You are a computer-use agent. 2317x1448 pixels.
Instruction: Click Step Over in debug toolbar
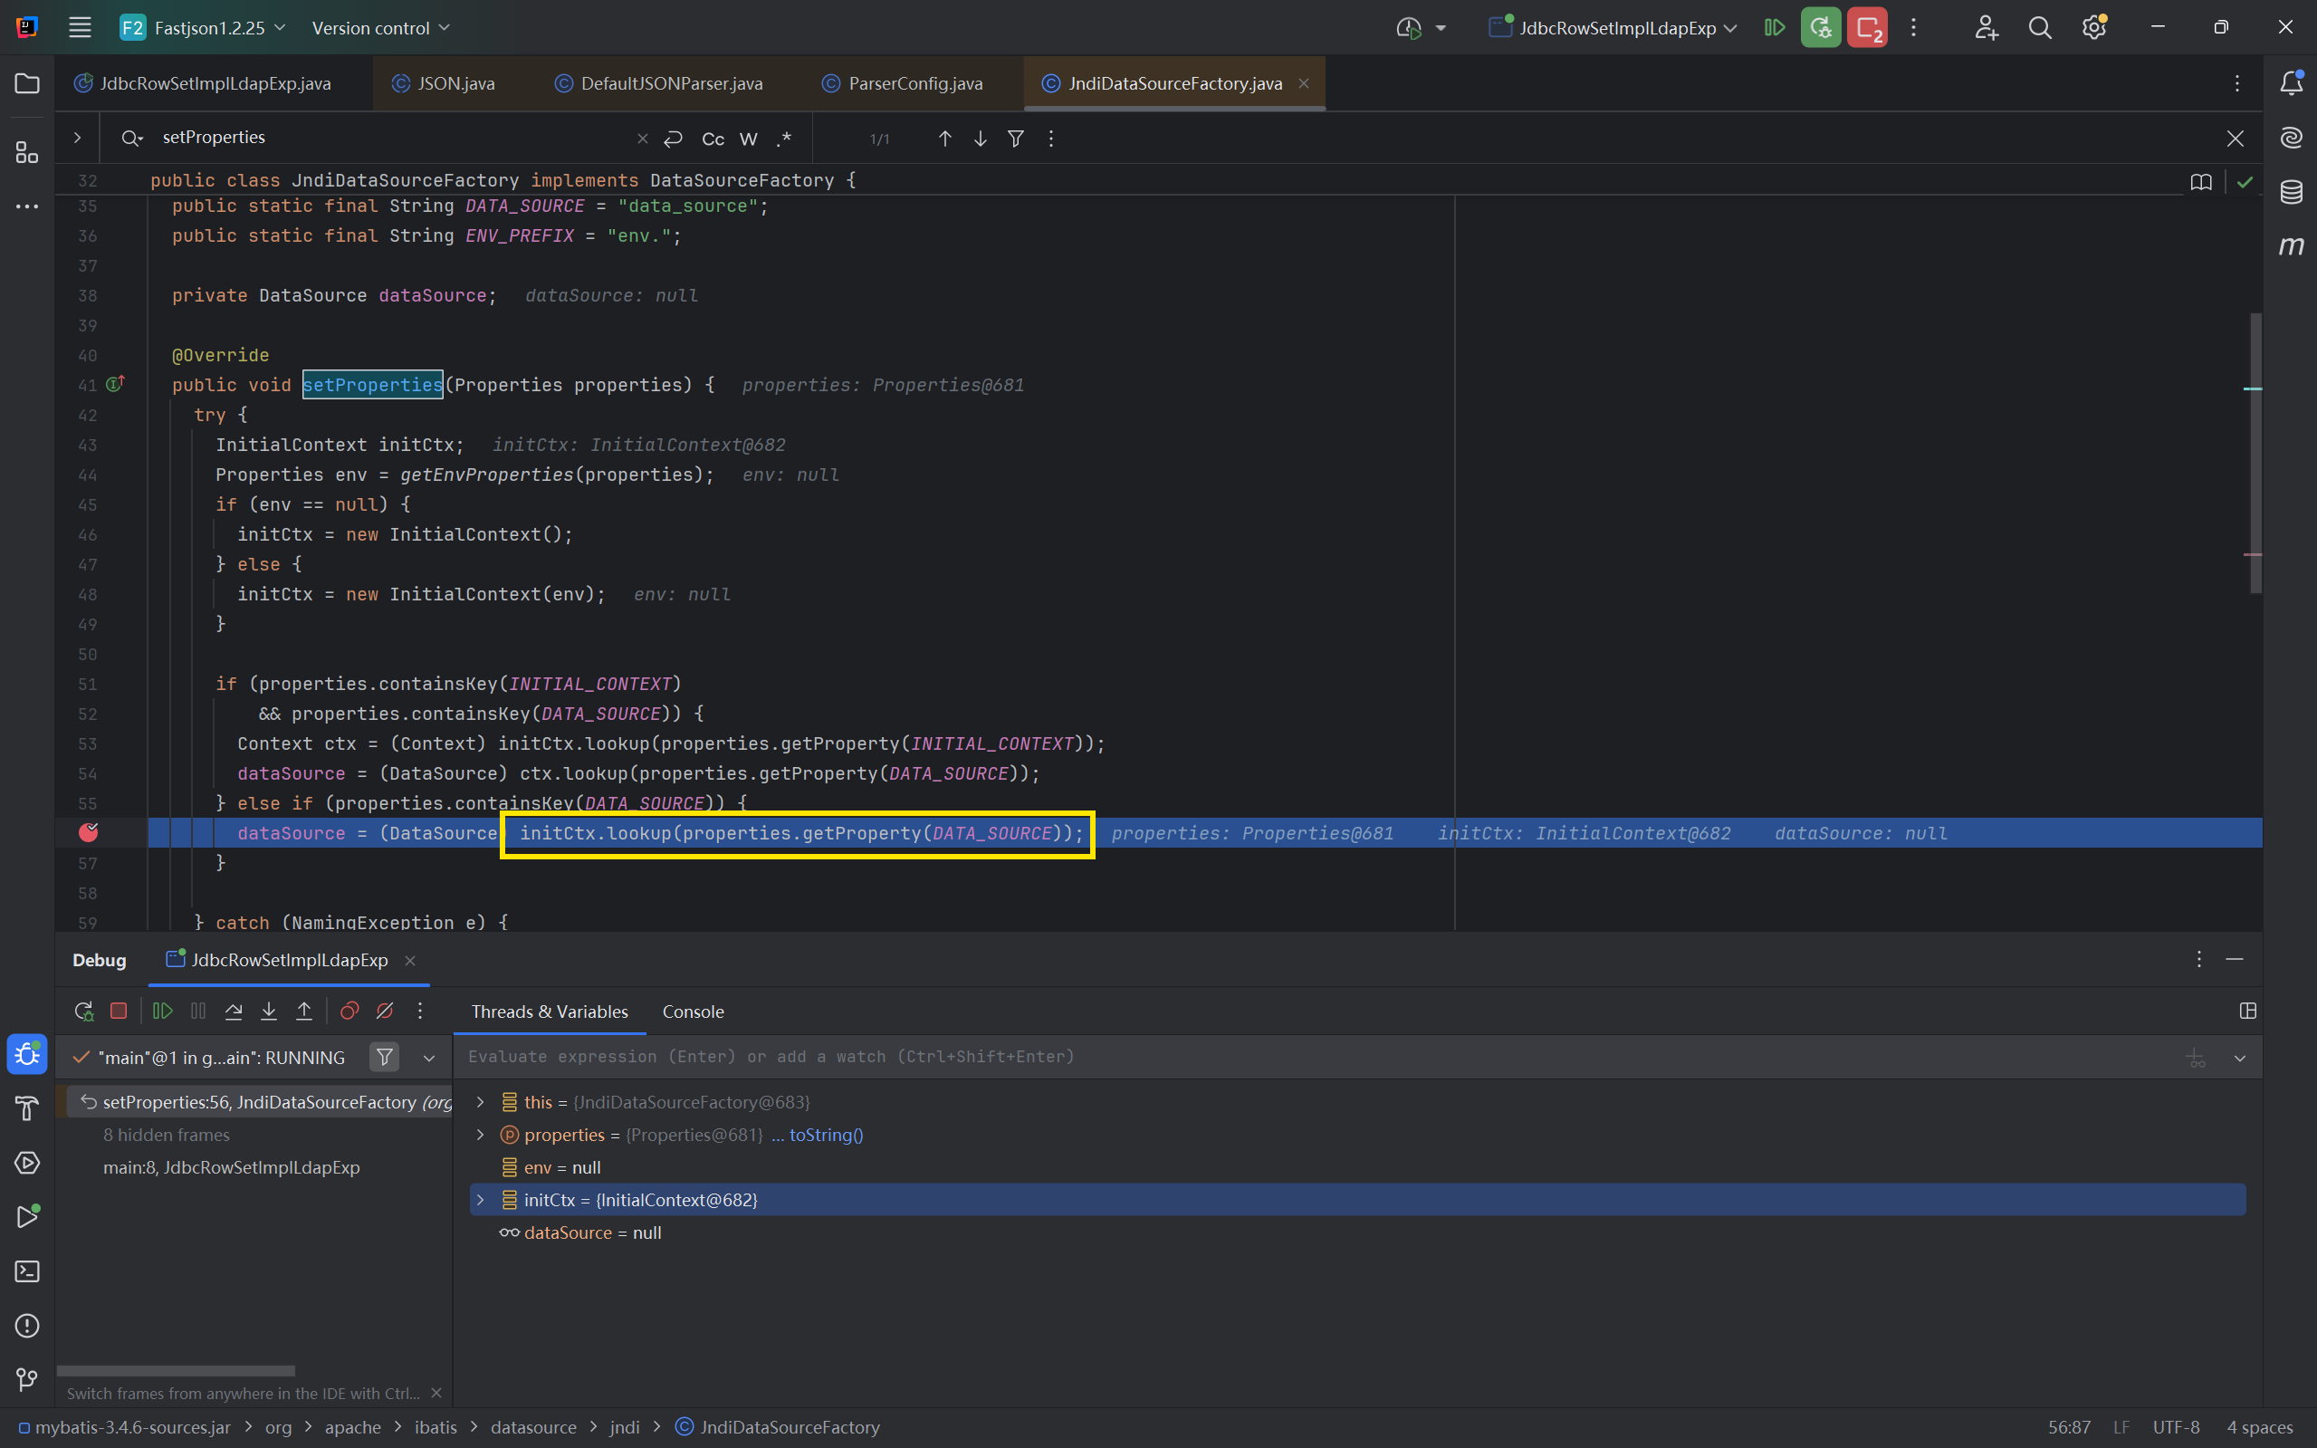point(234,1012)
